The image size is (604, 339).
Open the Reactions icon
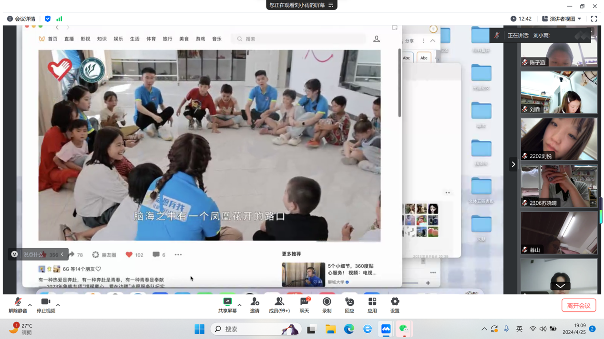coord(349,302)
